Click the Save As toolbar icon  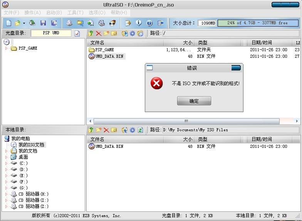pos(54,23)
